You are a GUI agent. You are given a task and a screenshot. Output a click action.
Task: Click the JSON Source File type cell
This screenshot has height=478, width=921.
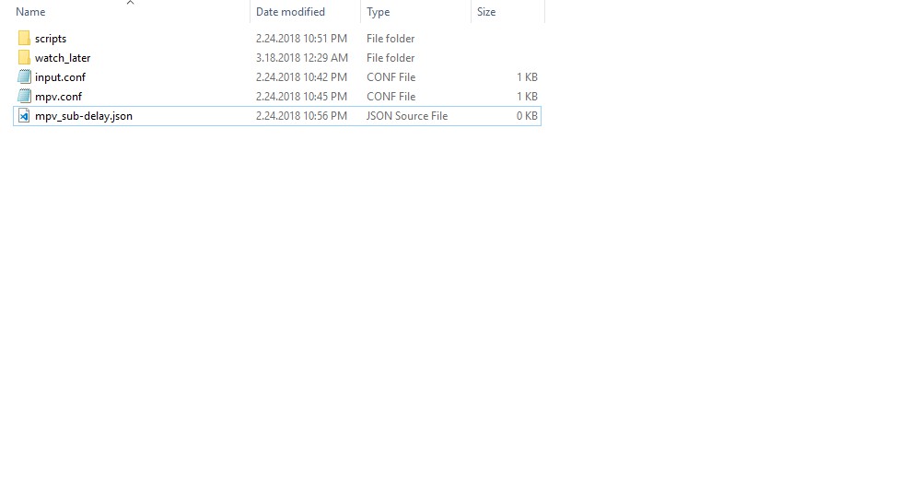(x=406, y=116)
